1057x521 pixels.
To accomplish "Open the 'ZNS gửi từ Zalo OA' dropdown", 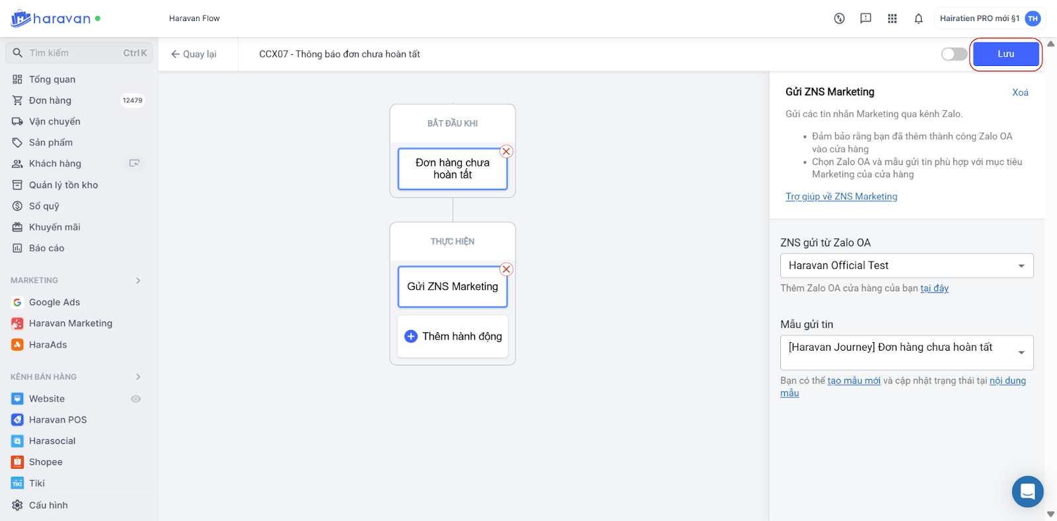I will pyautogui.click(x=906, y=265).
